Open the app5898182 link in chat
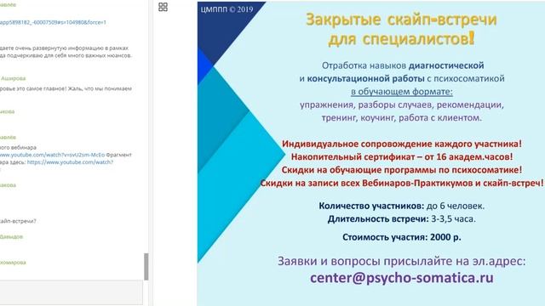 (53, 22)
